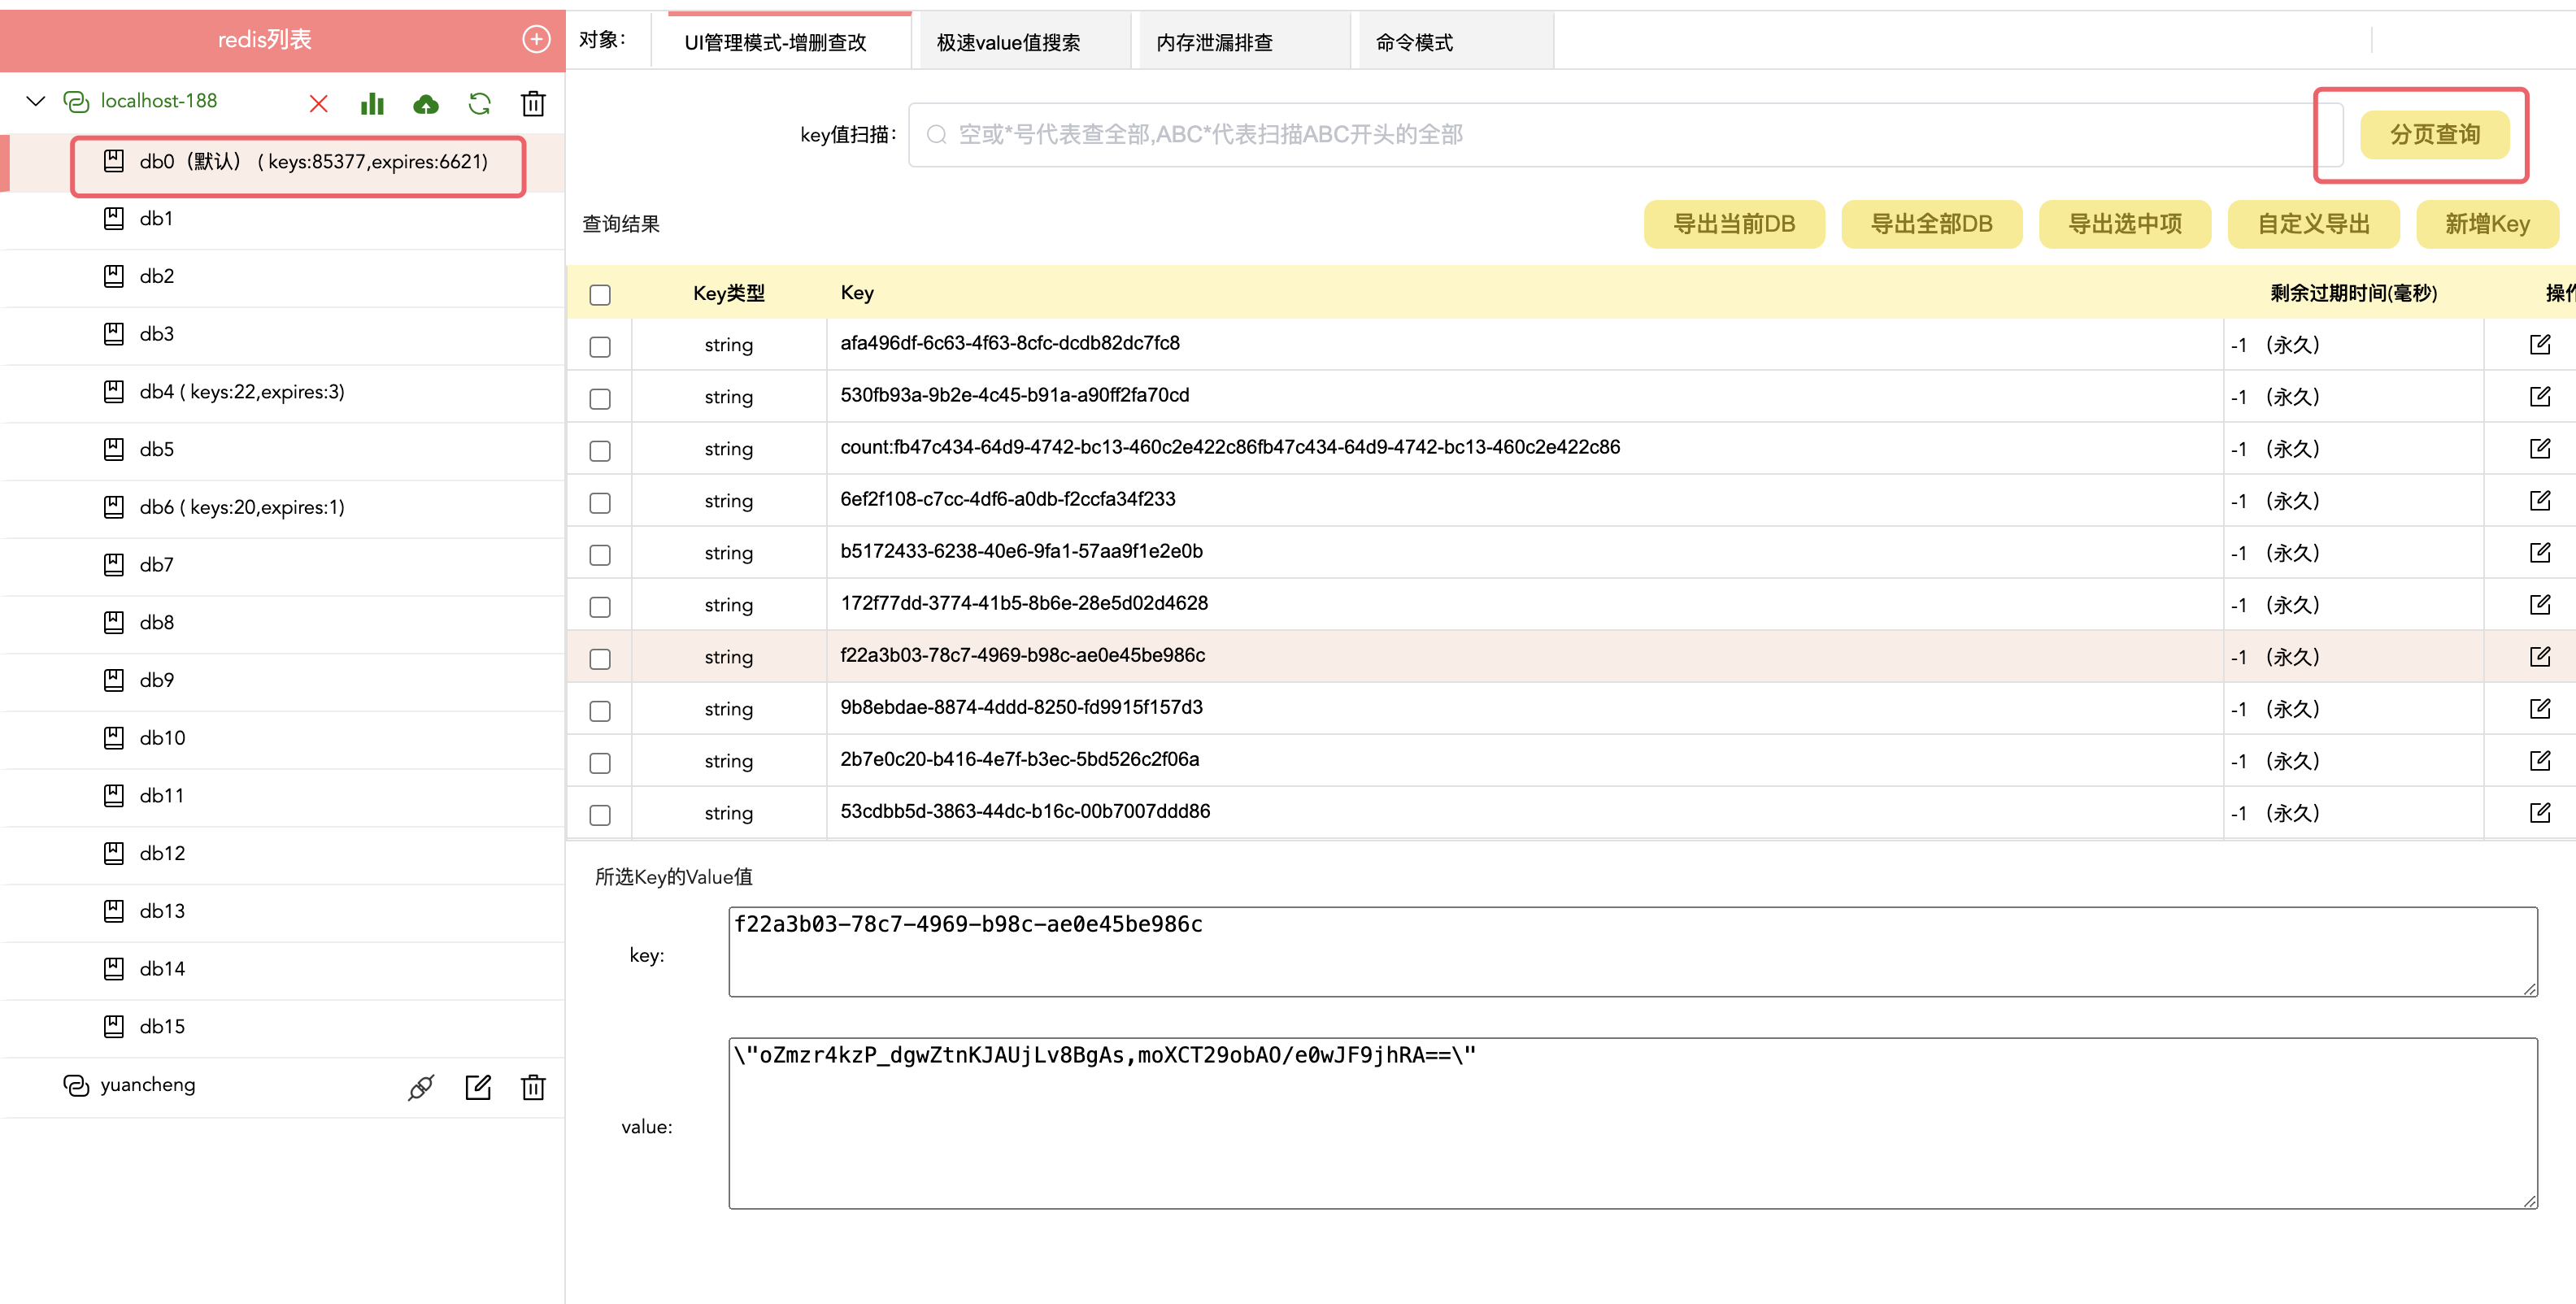Open the bar chart statistics icon for localhost-188
Image resolution: width=2576 pixels, height=1304 pixels.
click(x=372, y=103)
